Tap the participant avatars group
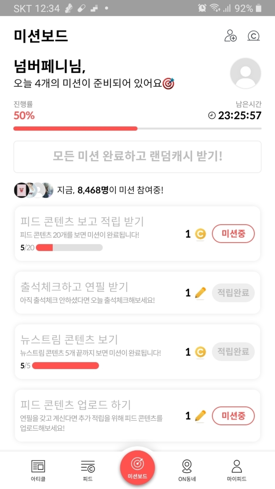The image size is (275, 489). coord(33,190)
